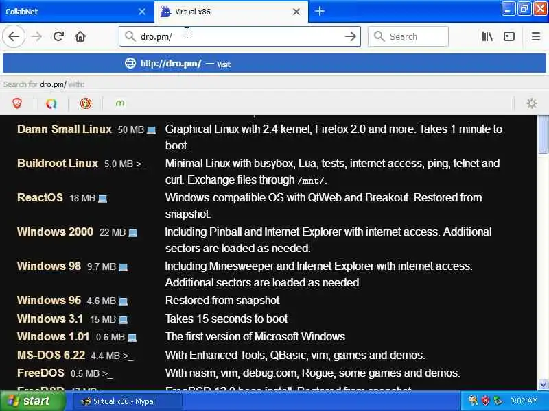Open the Windows Start menu

32,401
